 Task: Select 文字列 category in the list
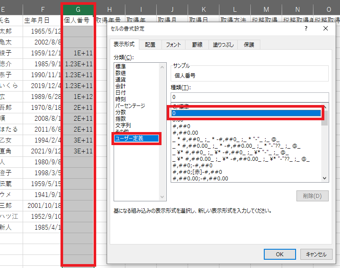[x=123, y=125]
